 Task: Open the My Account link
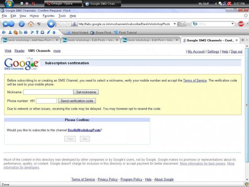tap(196, 52)
